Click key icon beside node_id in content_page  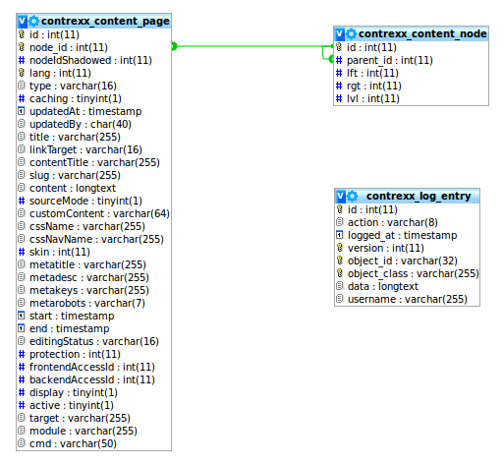(22, 47)
